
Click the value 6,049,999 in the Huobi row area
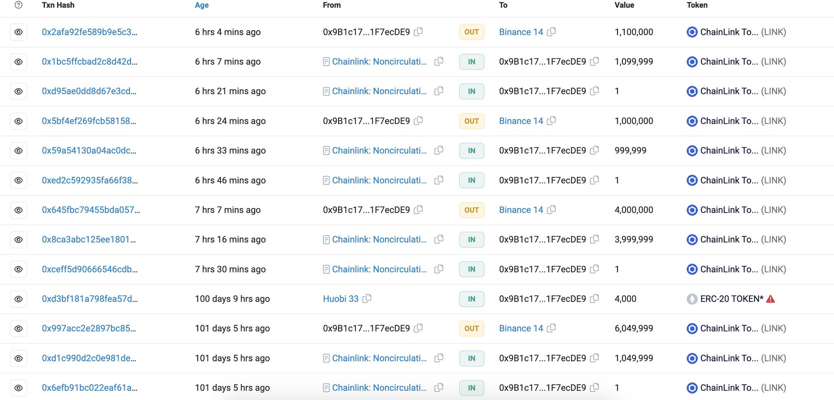click(634, 328)
